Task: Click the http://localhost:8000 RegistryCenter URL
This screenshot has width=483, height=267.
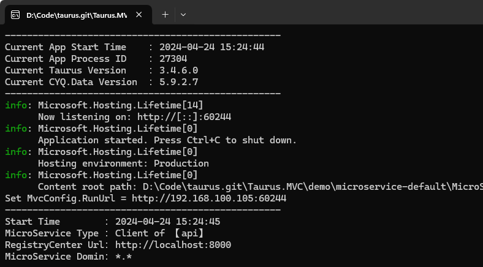Action: coord(173,245)
